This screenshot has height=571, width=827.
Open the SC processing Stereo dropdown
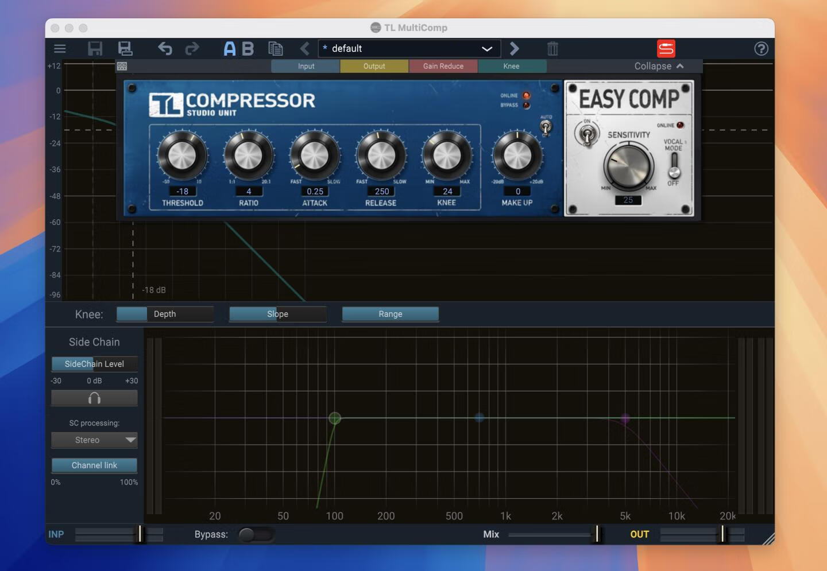click(94, 440)
